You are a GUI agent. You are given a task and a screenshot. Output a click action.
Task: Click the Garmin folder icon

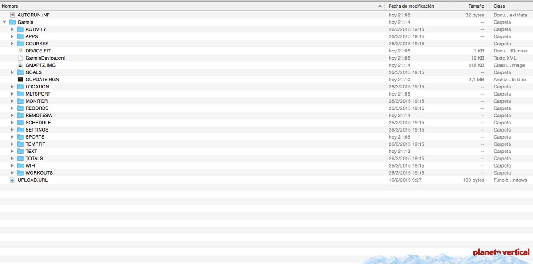coord(12,22)
